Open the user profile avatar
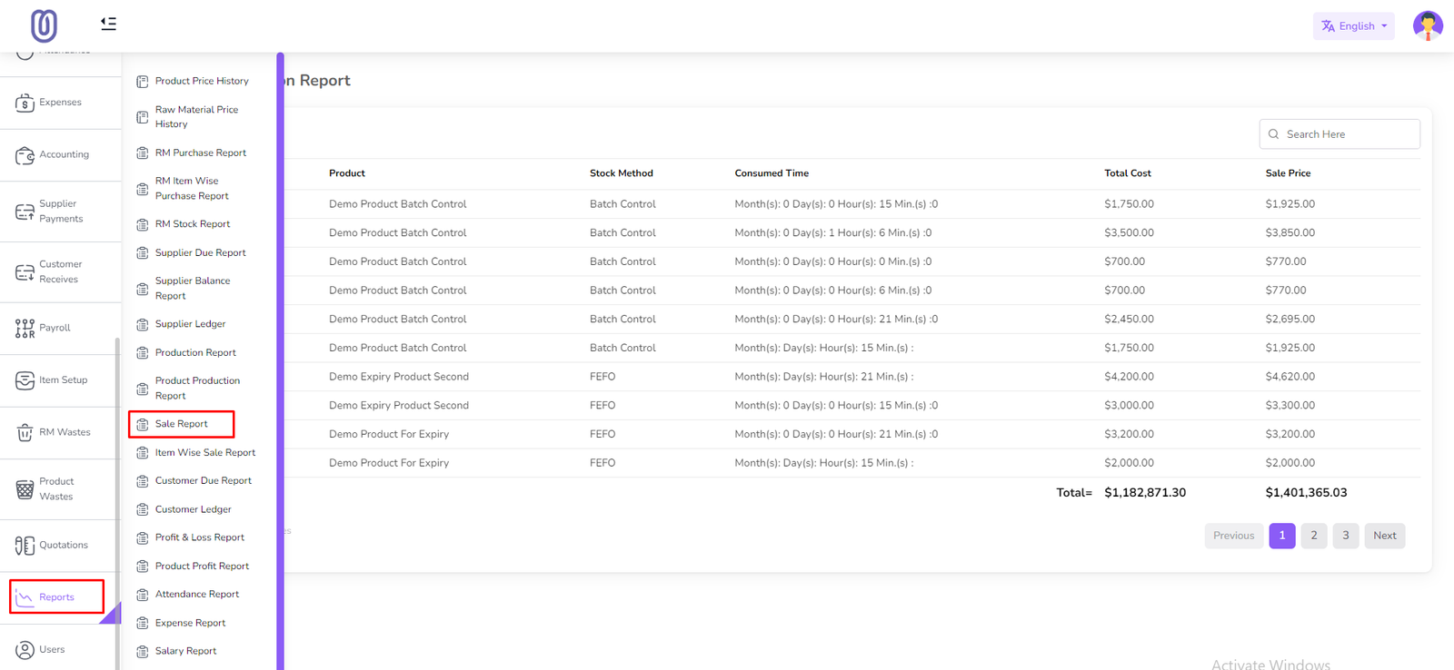The width and height of the screenshot is (1454, 670). click(x=1427, y=25)
